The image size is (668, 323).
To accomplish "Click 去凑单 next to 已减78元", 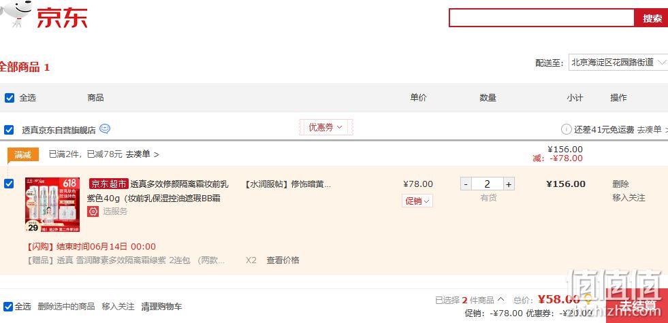I will click(142, 154).
